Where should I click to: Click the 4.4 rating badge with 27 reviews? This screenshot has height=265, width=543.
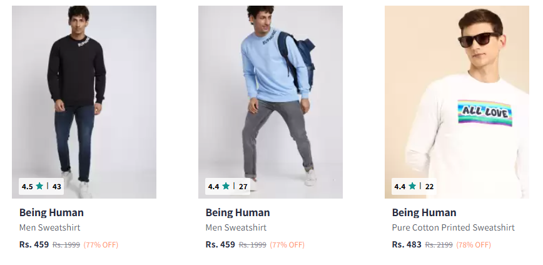point(228,186)
